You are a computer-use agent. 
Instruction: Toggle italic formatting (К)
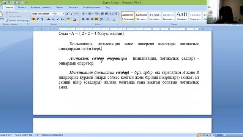point(38,19)
